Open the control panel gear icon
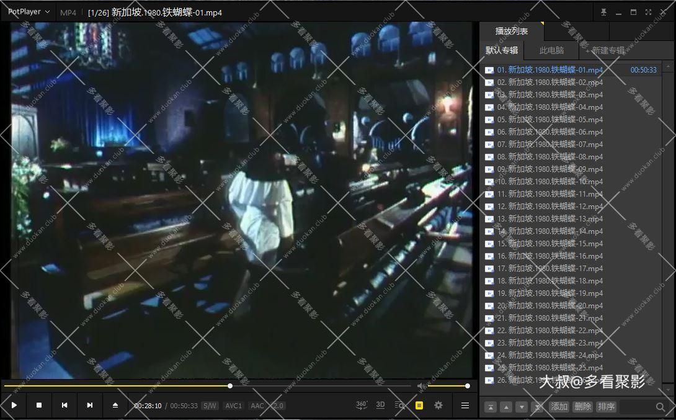The width and height of the screenshot is (676, 420). coord(438,405)
